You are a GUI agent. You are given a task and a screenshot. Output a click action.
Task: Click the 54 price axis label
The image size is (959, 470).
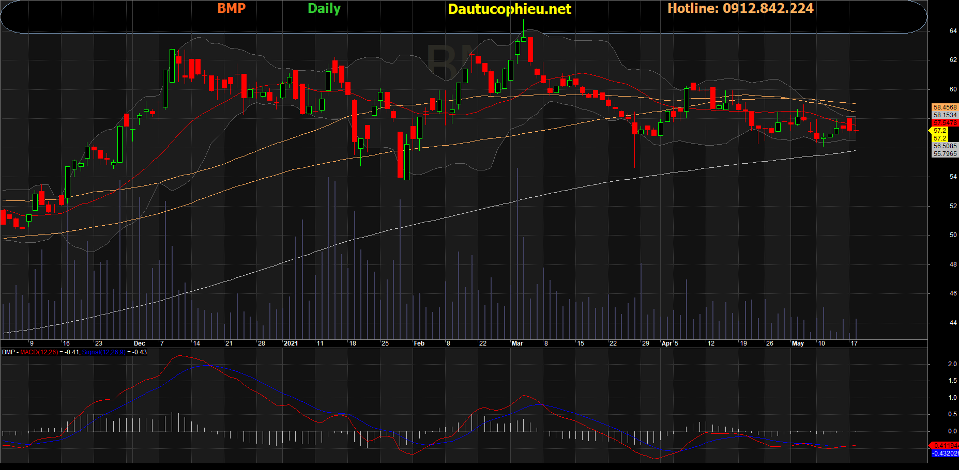click(953, 177)
